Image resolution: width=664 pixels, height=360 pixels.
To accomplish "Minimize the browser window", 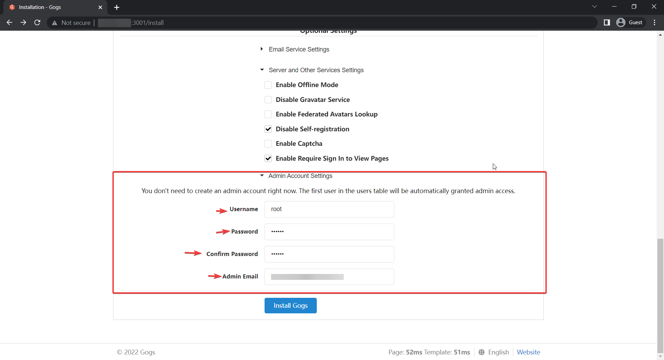I will (614, 7).
